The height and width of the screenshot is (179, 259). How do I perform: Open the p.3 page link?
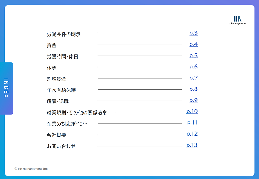click(193, 33)
